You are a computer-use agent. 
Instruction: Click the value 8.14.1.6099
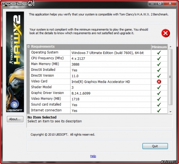click(81, 93)
